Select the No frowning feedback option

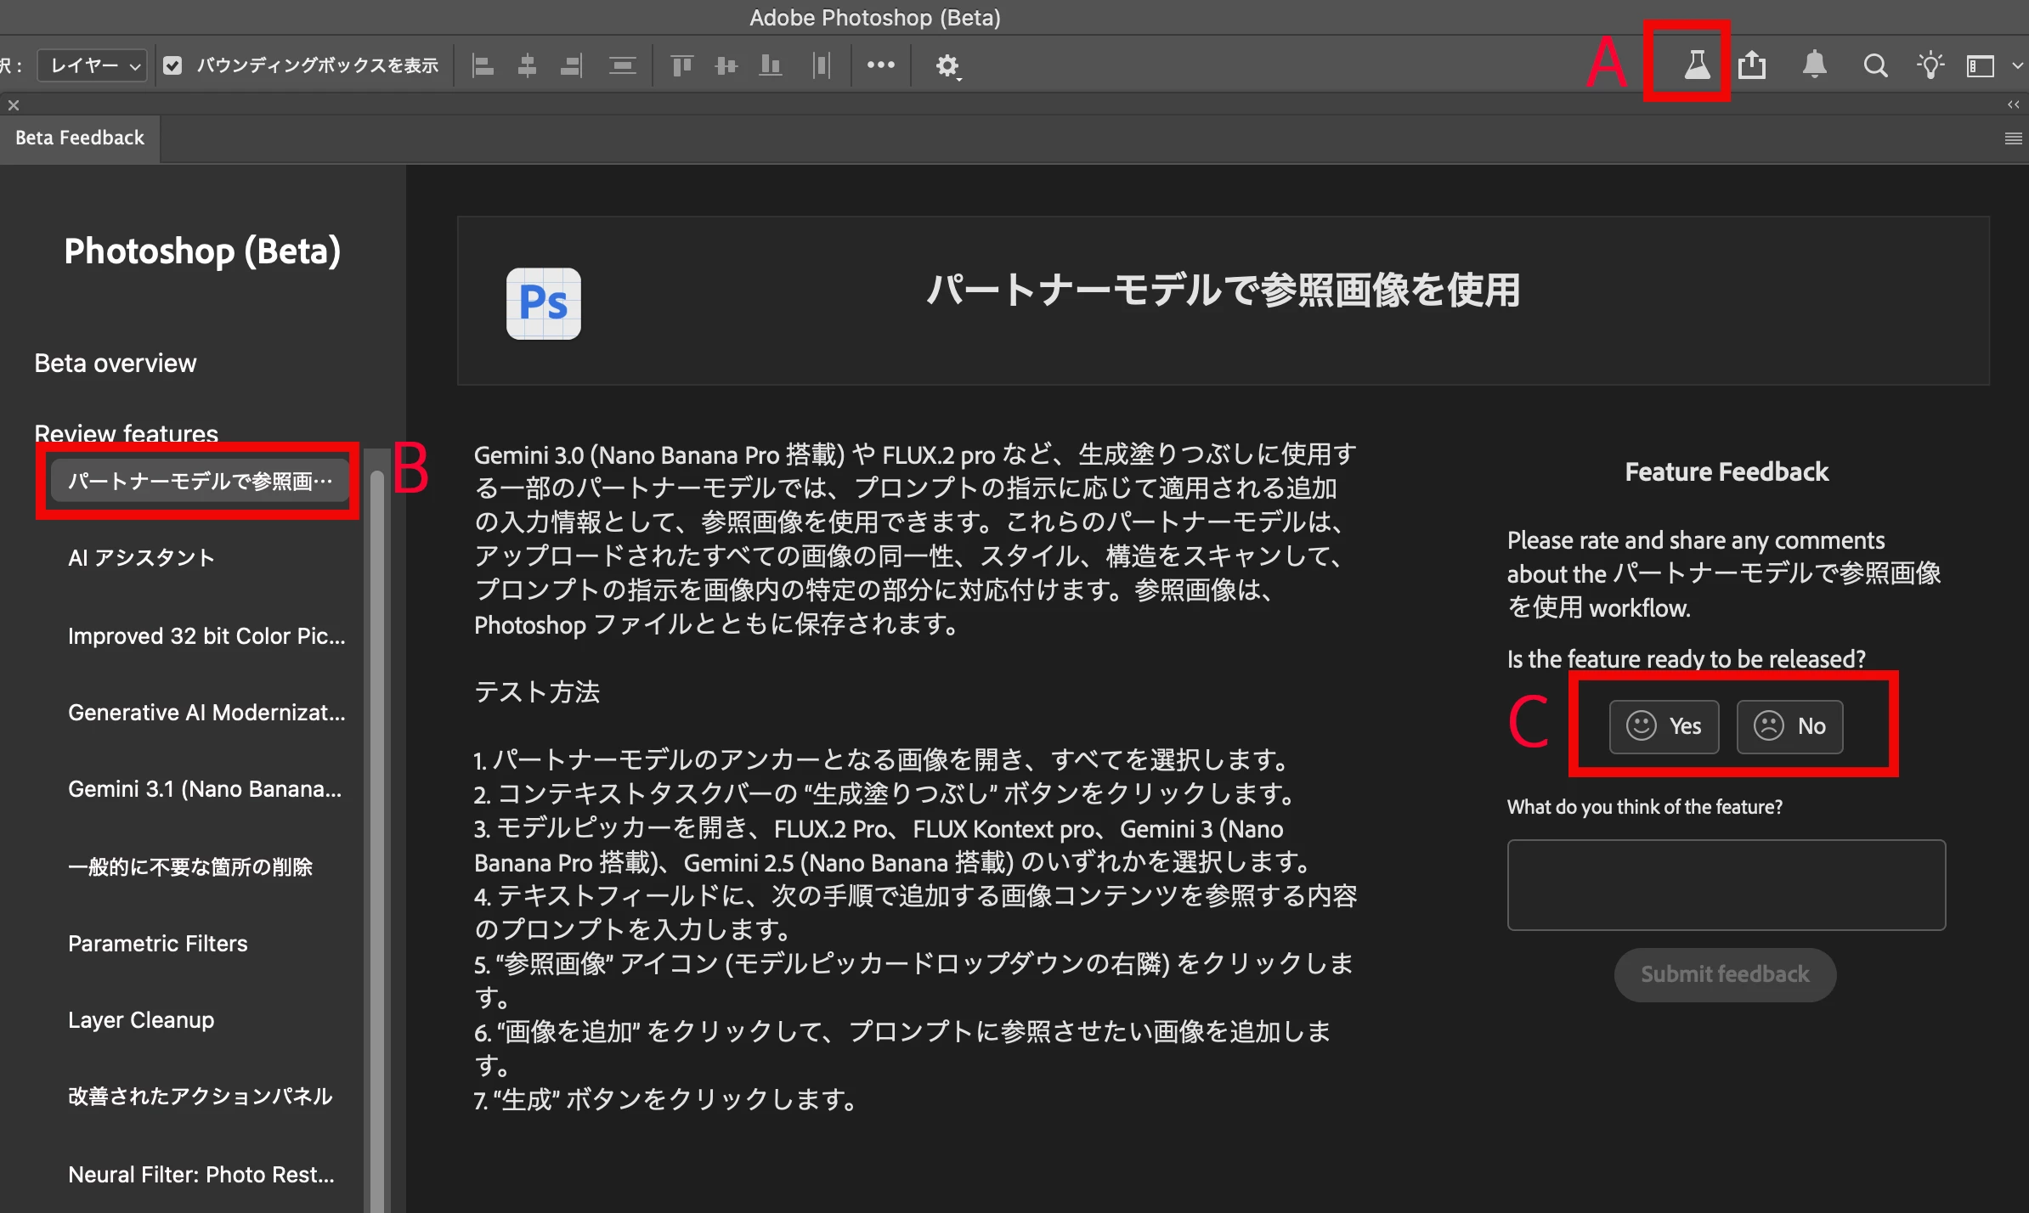pos(1789,726)
